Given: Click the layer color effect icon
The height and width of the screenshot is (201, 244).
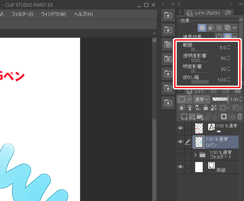Looking at the screenshot, I should tap(228, 28).
